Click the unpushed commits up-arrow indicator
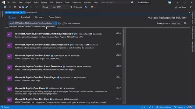The height and width of the screenshot is (109, 195). coord(143,107)
